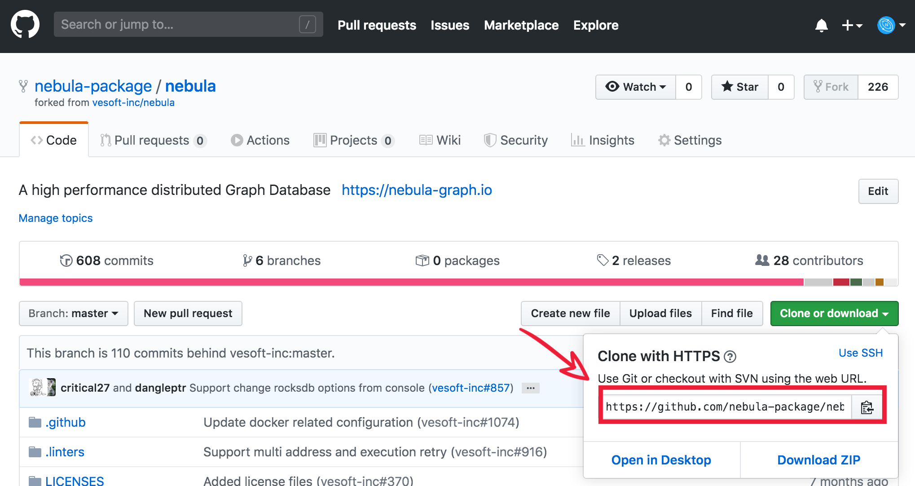Screen dimensions: 915x486
Task: Open the critical27 author link
Action: 85,388
